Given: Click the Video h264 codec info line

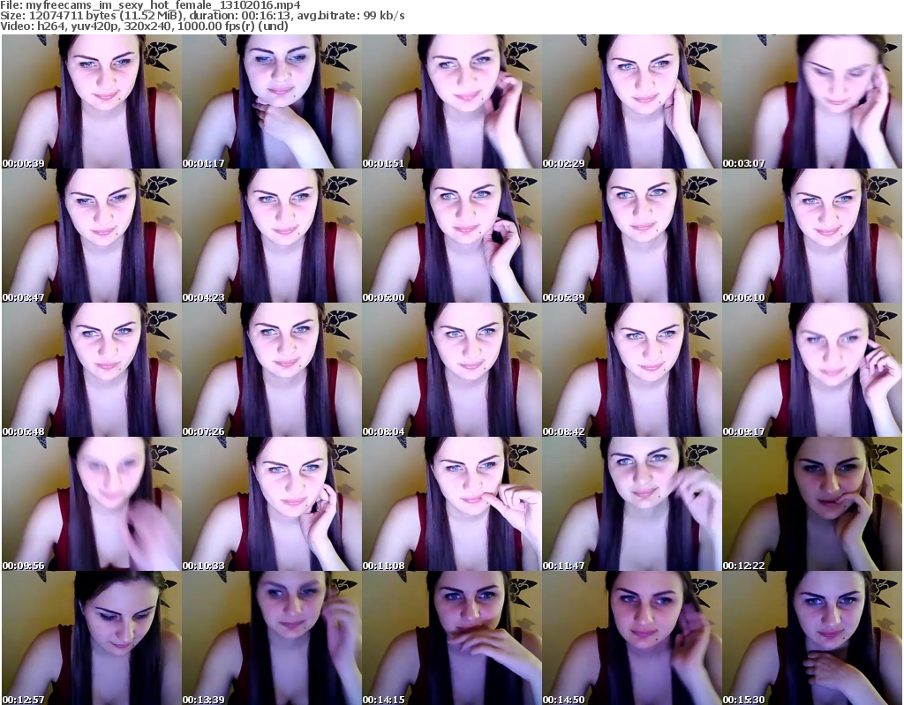Looking at the screenshot, I should 144,26.
